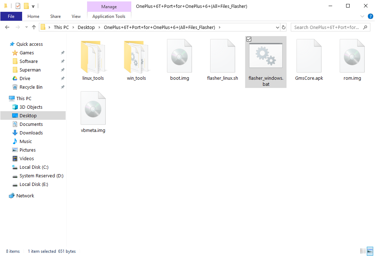Click the New Folder quick access toolbar icon

(26, 6)
